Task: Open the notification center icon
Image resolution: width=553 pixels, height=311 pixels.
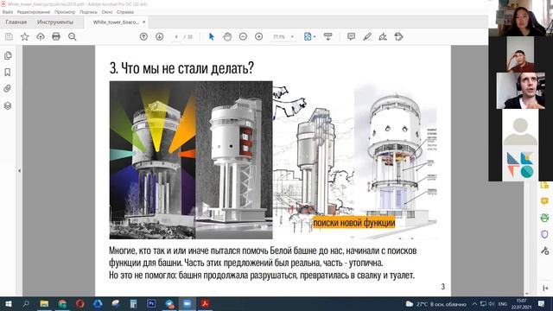Action: pos(542,303)
